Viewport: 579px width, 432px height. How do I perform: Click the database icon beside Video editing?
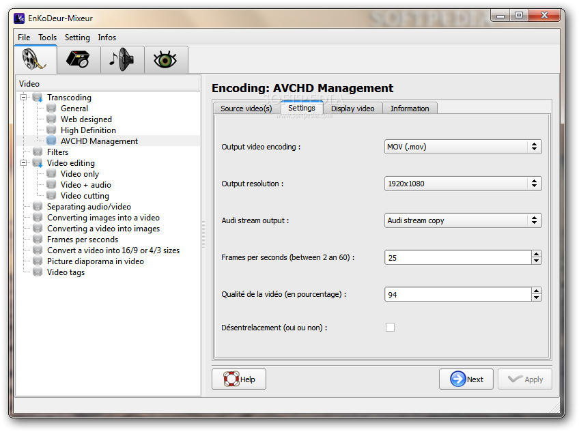point(38,163)
